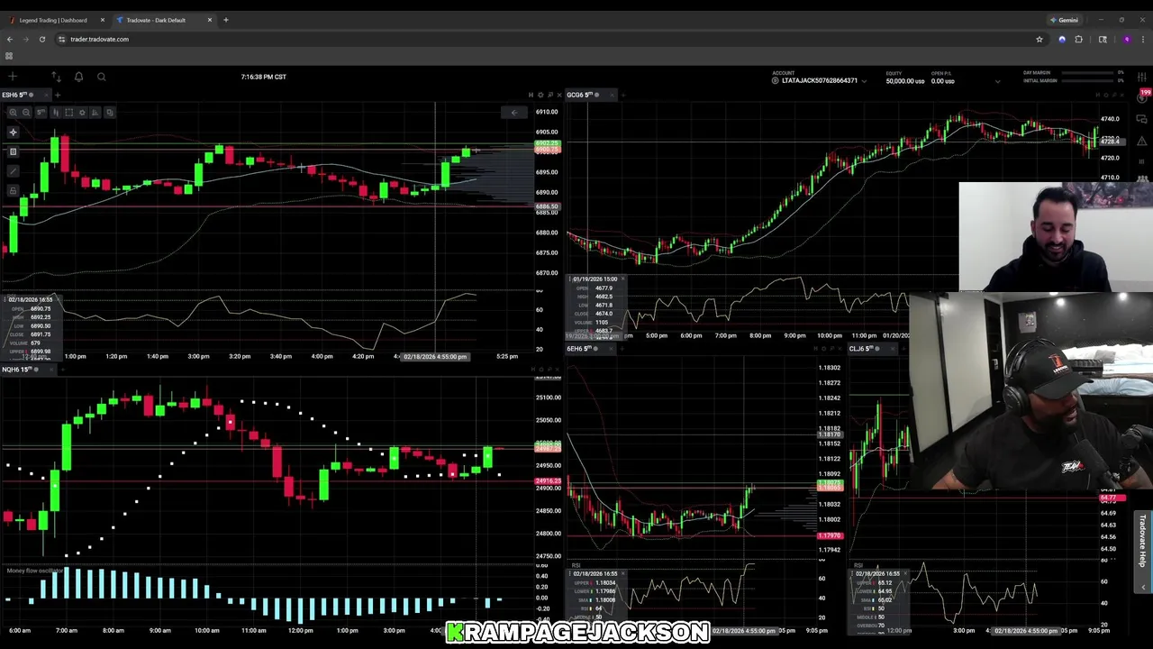Click the back arrow button on ESH6 chart
Image resolution: width=1153 pixels, height=649 pixels.
514,113
